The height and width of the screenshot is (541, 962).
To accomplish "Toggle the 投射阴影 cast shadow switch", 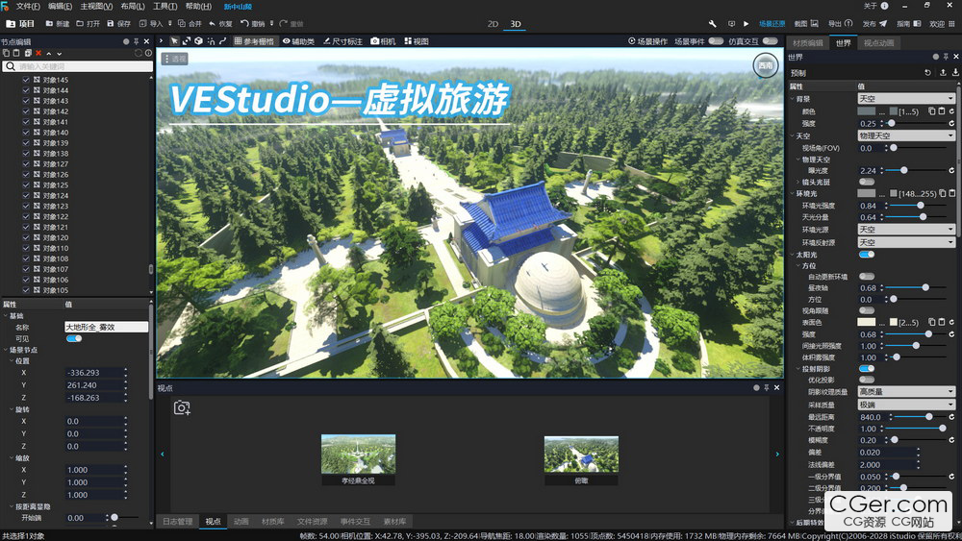I will click(867, 369).
